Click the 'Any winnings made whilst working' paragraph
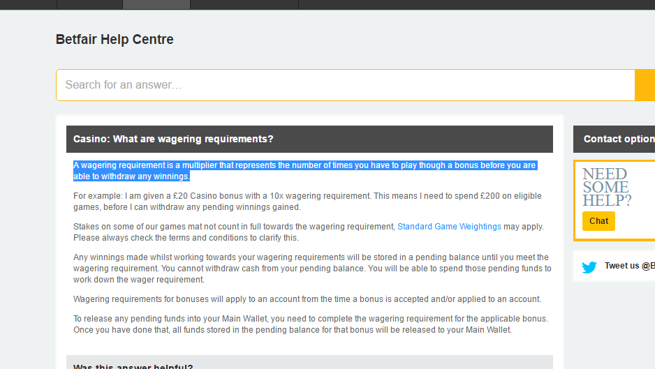 [x=311, y=269]
